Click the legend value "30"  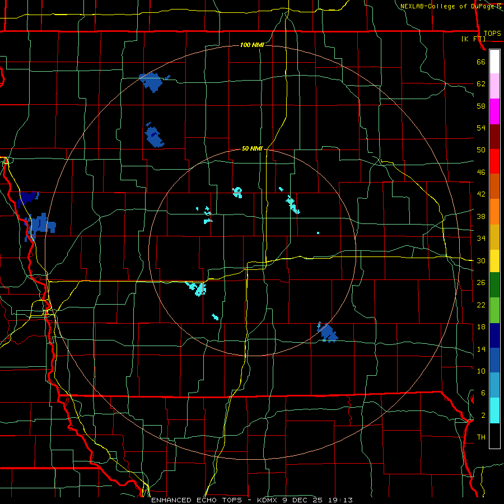(481, 260)
